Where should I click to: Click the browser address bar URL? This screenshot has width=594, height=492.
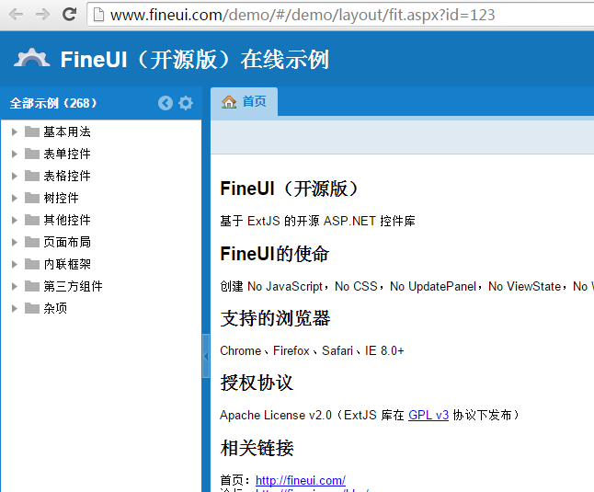303,15
